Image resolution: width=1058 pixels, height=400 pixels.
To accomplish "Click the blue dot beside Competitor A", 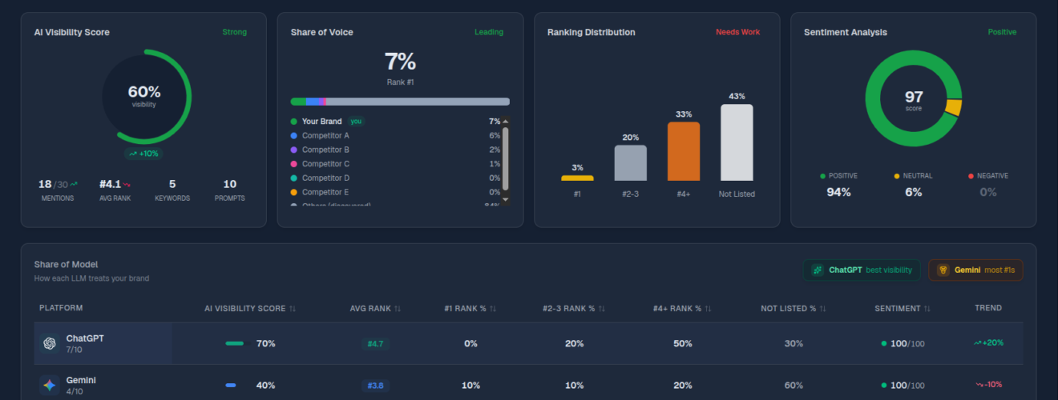I will click(294, 136).
